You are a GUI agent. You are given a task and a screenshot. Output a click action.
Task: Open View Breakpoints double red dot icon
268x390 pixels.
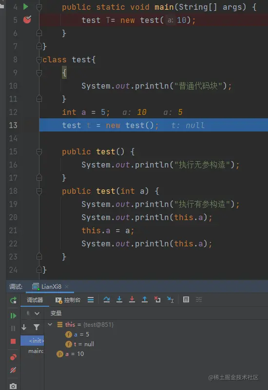pos(13,357)
